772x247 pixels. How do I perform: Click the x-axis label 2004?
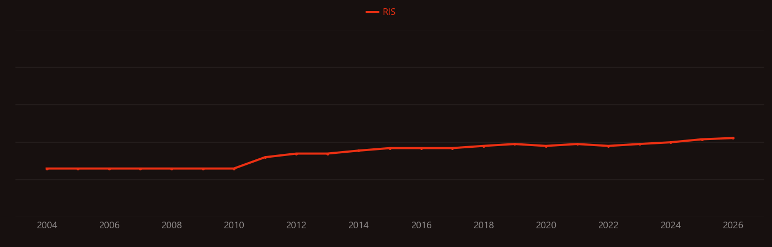47,225
